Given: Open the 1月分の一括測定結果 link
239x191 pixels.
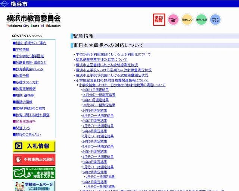Looking at the screenshot, I should (x=100, y=187).
